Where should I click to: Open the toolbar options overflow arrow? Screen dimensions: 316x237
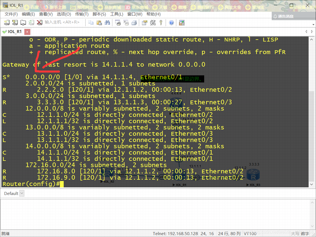pyautogui.click(x=313, y=24)
